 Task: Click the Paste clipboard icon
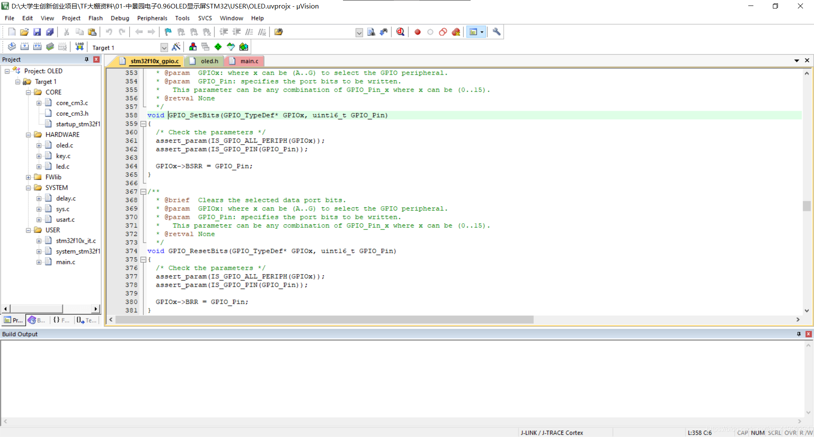pyautogui.click(x=92, y=32)
